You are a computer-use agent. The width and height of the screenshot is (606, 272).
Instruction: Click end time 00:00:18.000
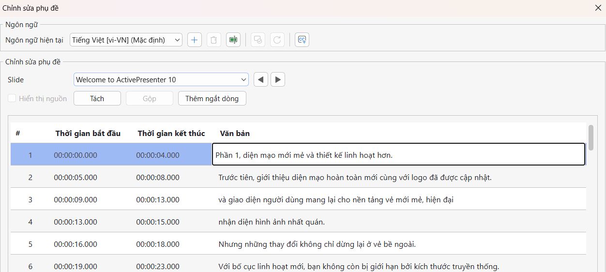tap(158, 244)
